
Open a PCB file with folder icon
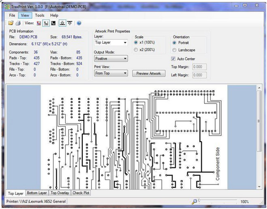point(11,23)
